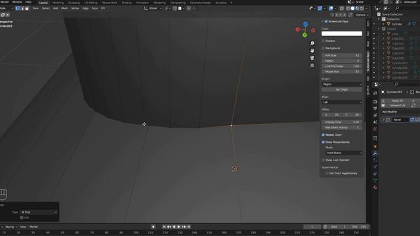Jump to the timeline end frame
This screenshot has height=236, width=420.
189,227
